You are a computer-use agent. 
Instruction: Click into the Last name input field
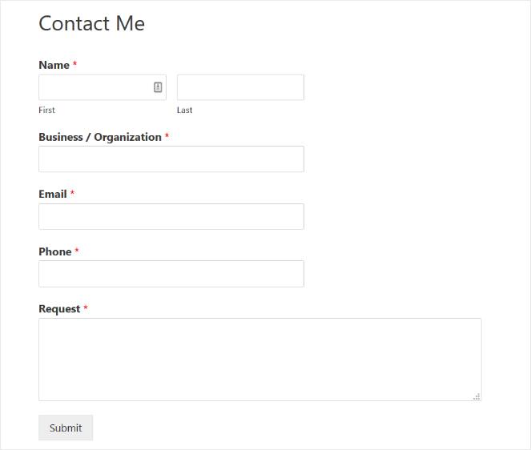coord(240,87)
